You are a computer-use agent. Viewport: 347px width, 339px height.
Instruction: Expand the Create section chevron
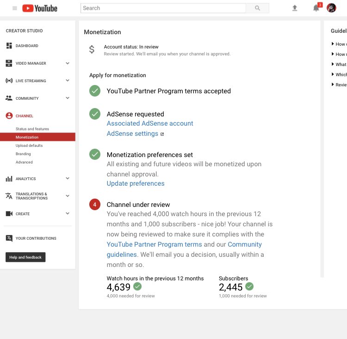tap(68, 213)
